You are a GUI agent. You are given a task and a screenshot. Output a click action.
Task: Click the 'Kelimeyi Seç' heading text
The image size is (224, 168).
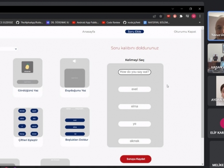click(x=135, y=60)
